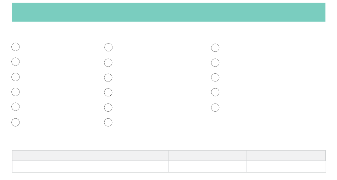
Task: Select the second radio button in left column
Action: click(16, 62)
